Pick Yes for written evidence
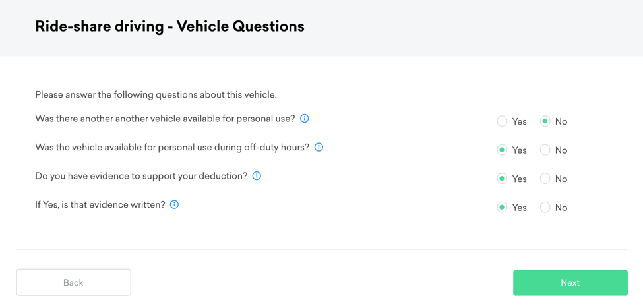643x308 pixels. point(503,208)
